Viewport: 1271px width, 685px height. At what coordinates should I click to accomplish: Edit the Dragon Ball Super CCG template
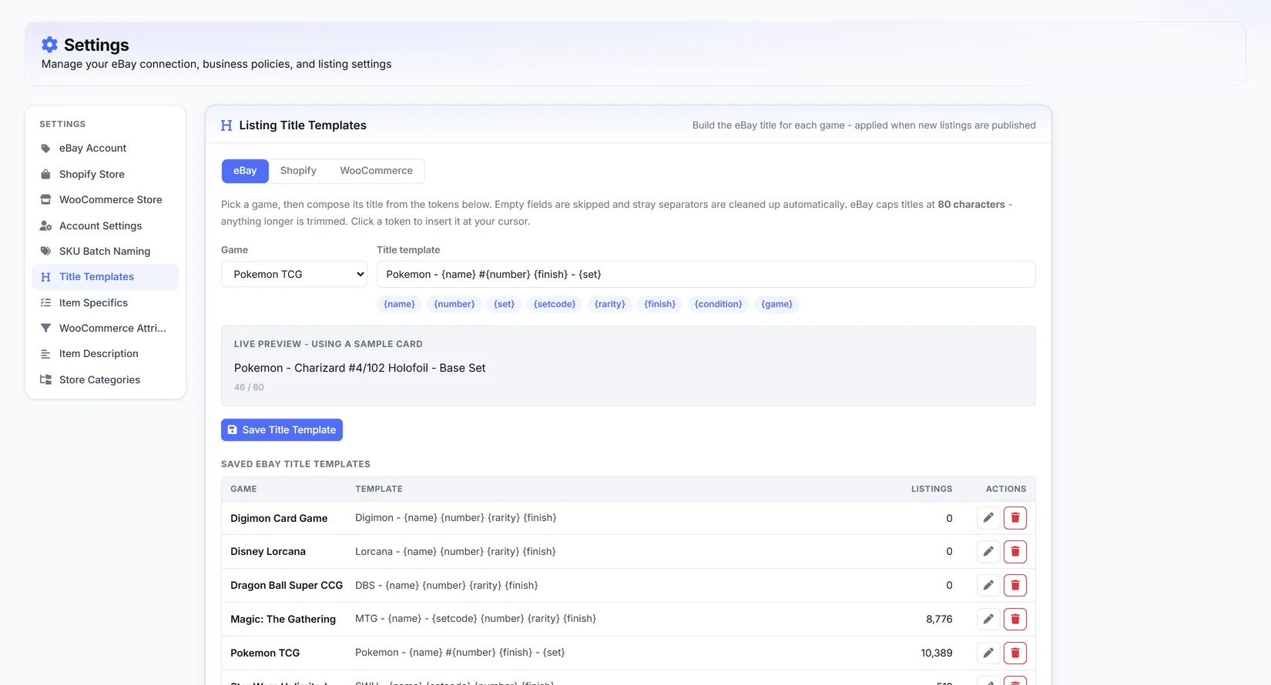(x=988, y=586)
